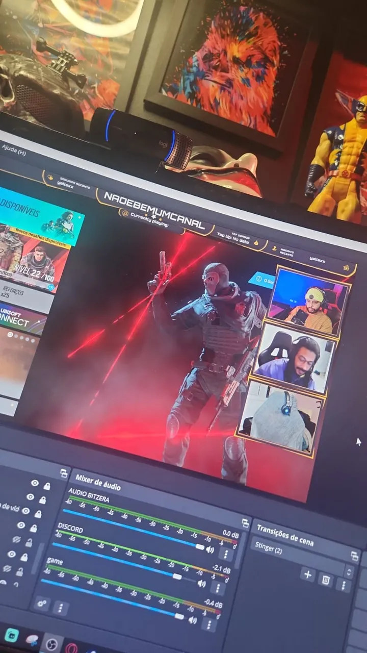This screenshot has width=367, height=653.
Task: Open OBS Studio icon on taskbar
Action: point(51,644)
